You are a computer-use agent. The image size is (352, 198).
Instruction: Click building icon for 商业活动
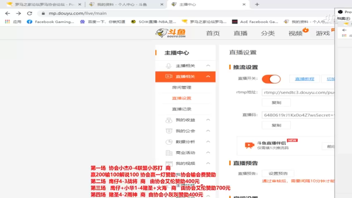pyautogui.click(x=169, y=153)
